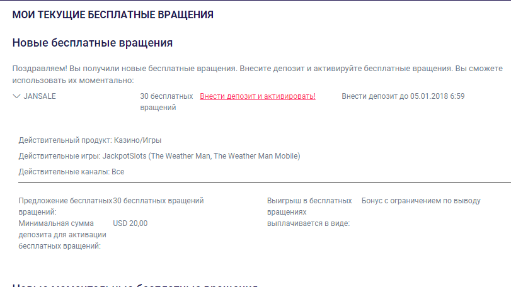The height and width of the screenshot is (287, 511).
Task: Select the 'Бонус с ограничением по выводу' value
Action: [421, 201]
